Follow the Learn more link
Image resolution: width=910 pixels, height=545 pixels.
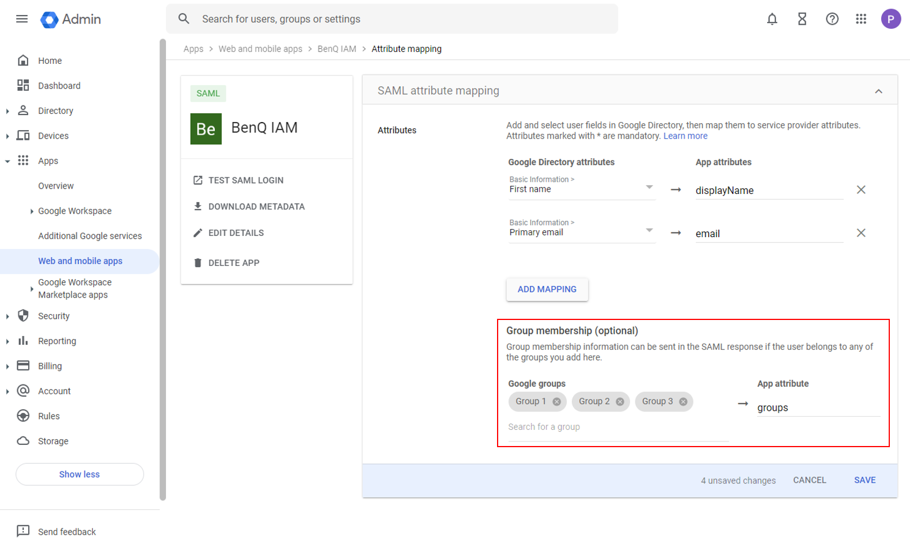pos(685,136)
